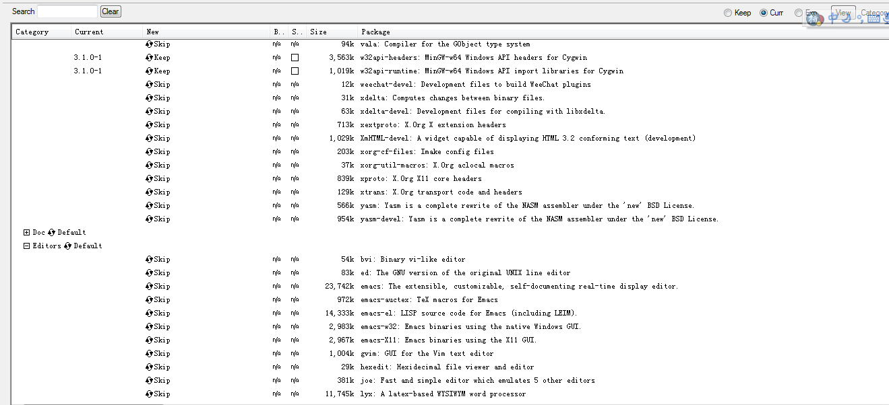889x405 pixels.
Task: Click the Size column header
Action: (x=332, y=32)
